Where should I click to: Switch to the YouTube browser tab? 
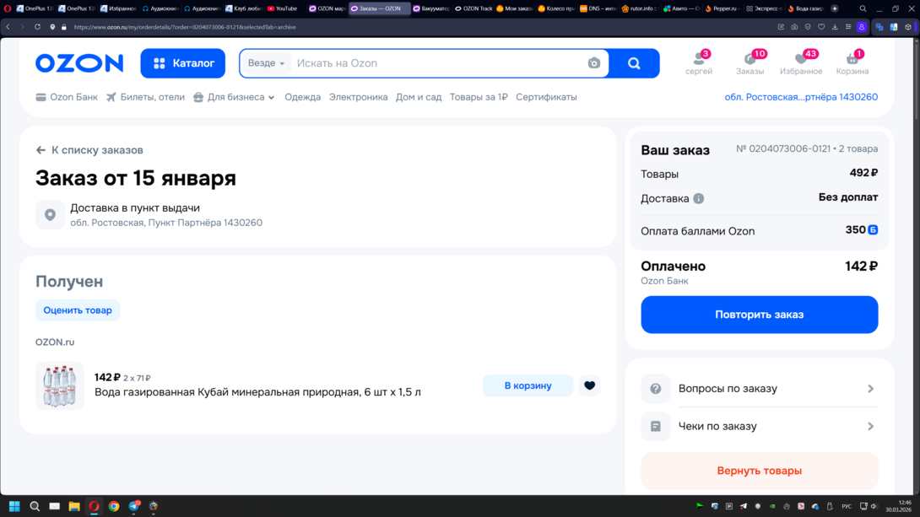coord(283,8)
